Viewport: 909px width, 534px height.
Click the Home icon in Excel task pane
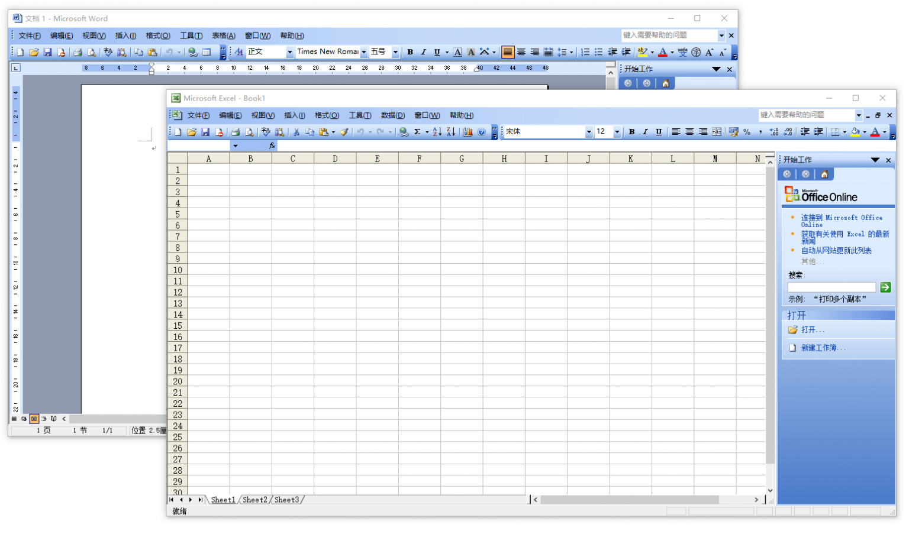[824, 174]
